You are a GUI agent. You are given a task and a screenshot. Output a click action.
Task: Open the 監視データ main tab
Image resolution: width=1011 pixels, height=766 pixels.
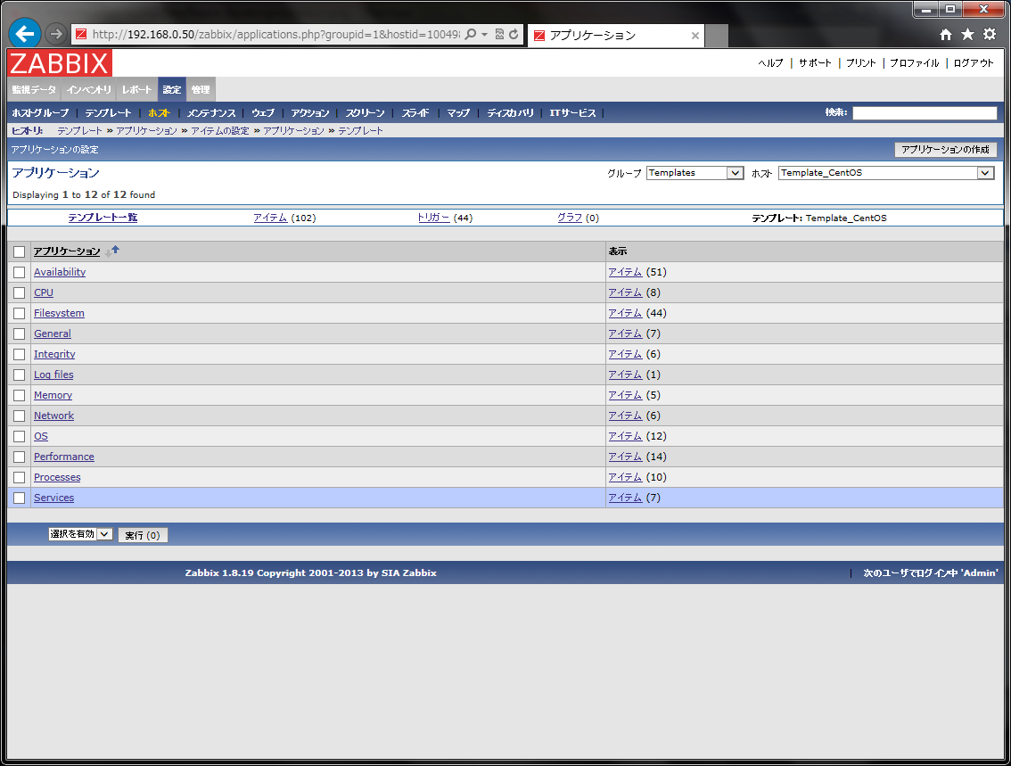(34, 90)
